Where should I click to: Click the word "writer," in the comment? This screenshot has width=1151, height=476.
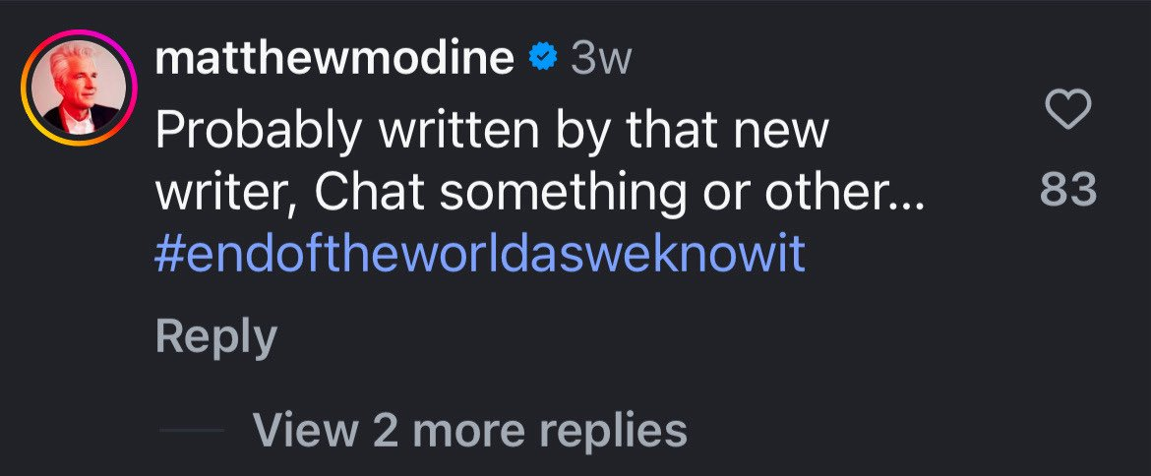(227, 194)
